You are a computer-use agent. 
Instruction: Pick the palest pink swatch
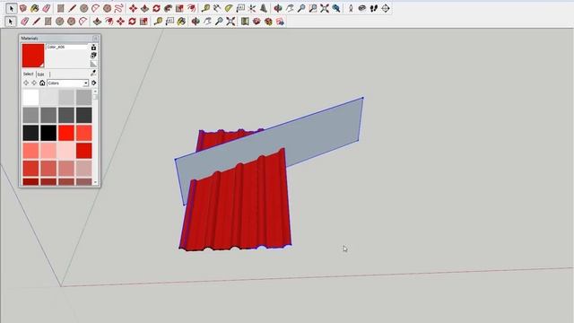tap(66, 151)
